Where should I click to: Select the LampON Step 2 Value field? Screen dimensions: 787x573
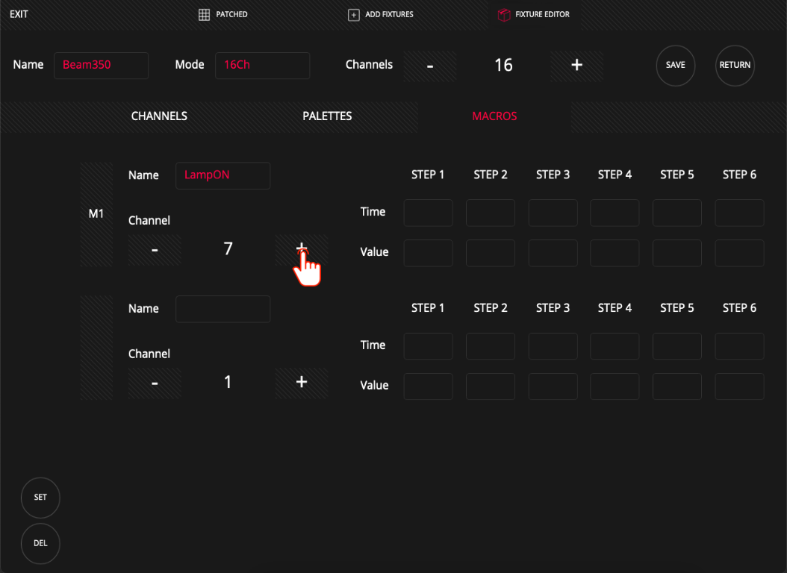pos(491,253)
